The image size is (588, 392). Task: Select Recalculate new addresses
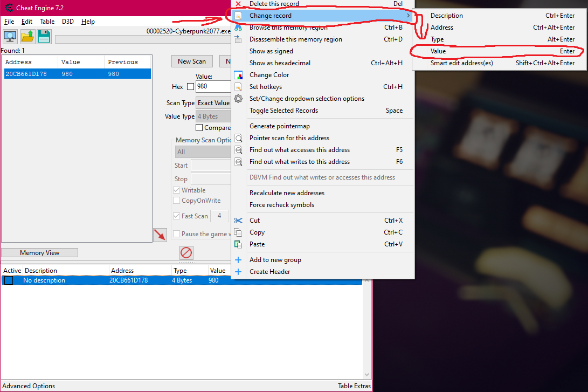[323, 193]
